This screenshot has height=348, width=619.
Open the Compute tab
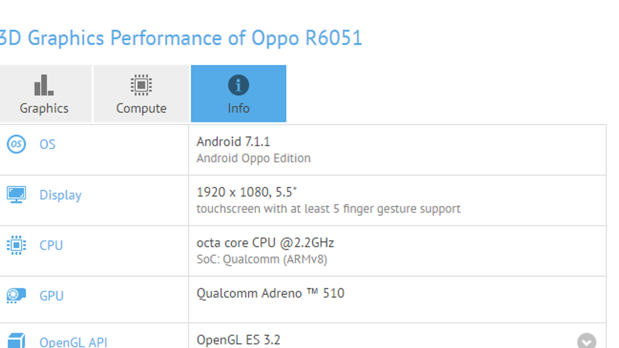(141, 108)
